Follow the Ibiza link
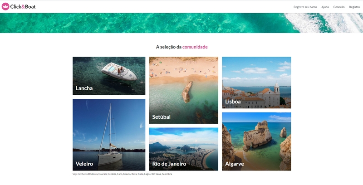The image size is (363, 185). click(134, 174)
